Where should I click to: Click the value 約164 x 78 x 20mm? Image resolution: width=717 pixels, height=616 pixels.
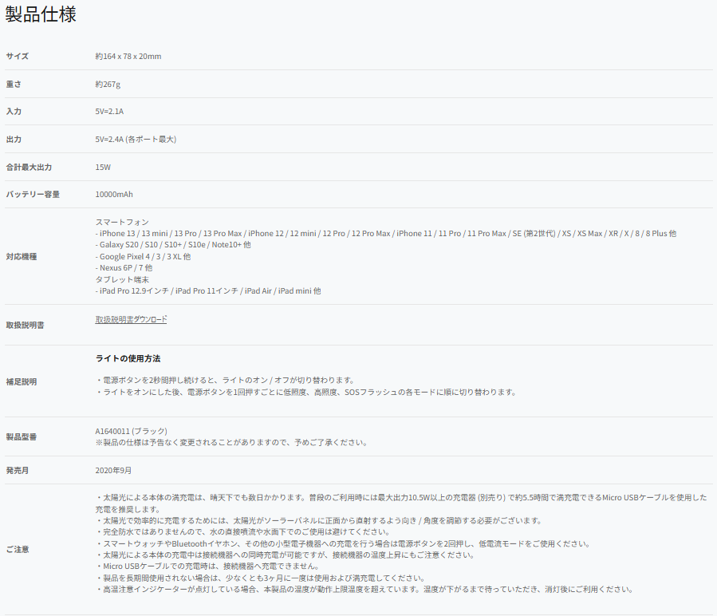pyautogui.click(x=128, y=57)
